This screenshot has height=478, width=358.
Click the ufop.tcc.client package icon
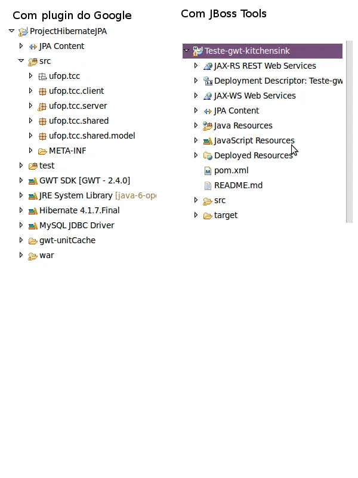(x=42, y=91)
